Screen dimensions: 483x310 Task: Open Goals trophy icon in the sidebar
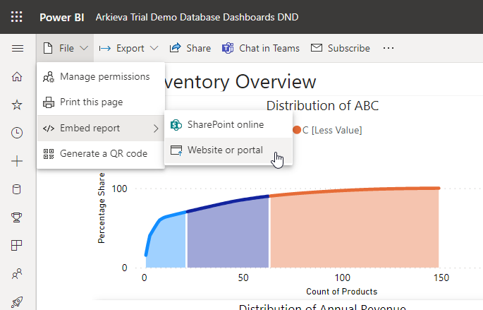point(17,217)
